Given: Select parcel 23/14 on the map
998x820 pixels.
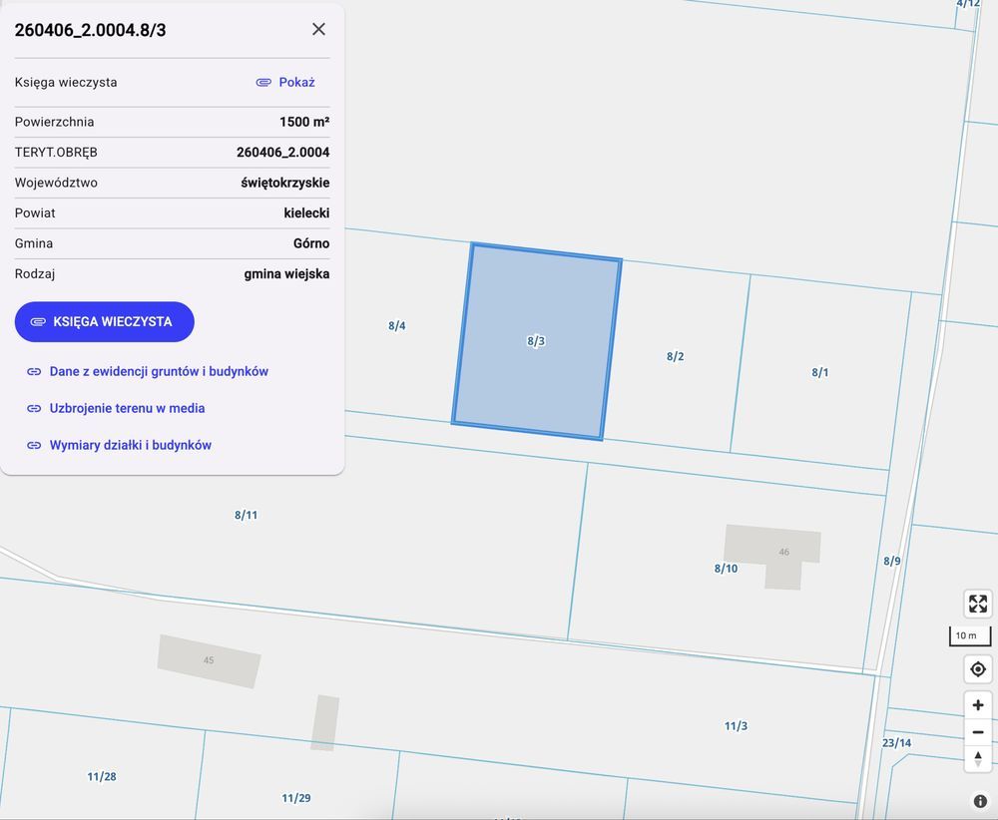Looking at the screenshot, I should click(x=896, y=743).
